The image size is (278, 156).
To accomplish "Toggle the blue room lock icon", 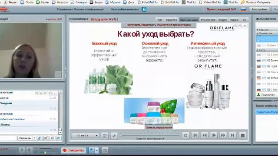I will click(x=144, y=9).
